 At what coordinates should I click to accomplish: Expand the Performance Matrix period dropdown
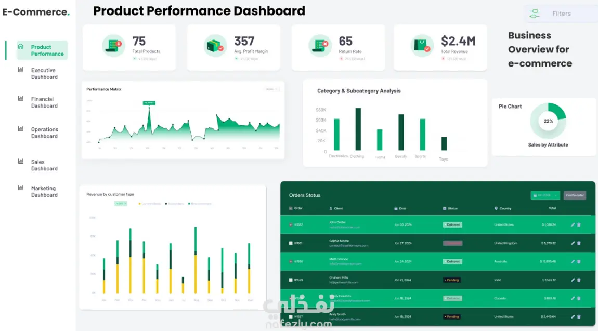(271, 89)
